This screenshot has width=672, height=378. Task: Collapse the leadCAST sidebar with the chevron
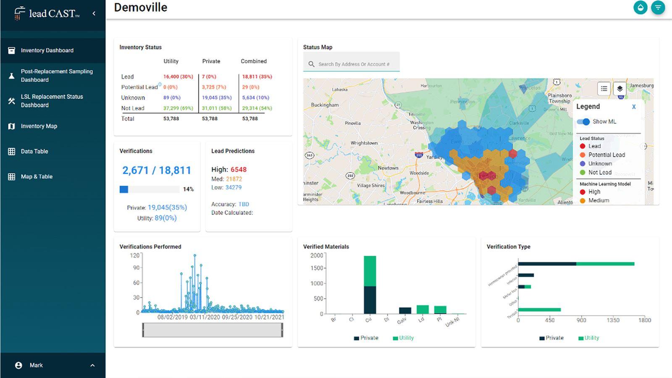94,13
